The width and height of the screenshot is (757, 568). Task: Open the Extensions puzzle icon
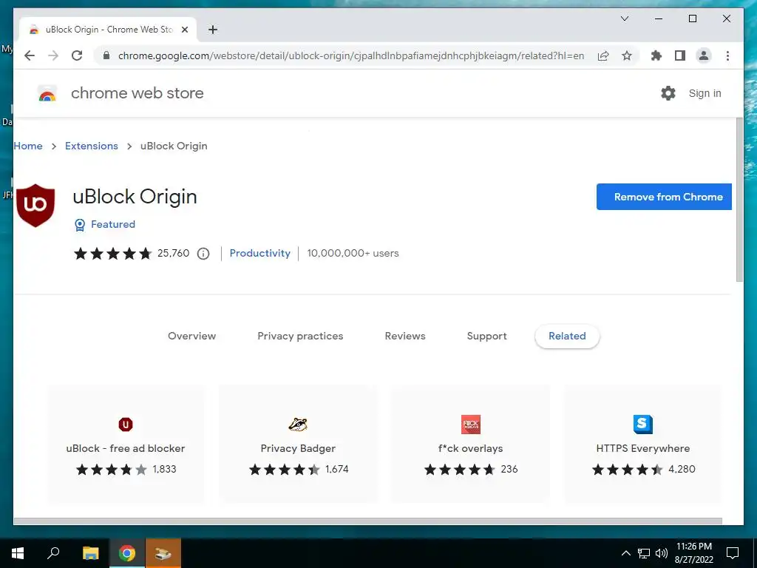656,55
